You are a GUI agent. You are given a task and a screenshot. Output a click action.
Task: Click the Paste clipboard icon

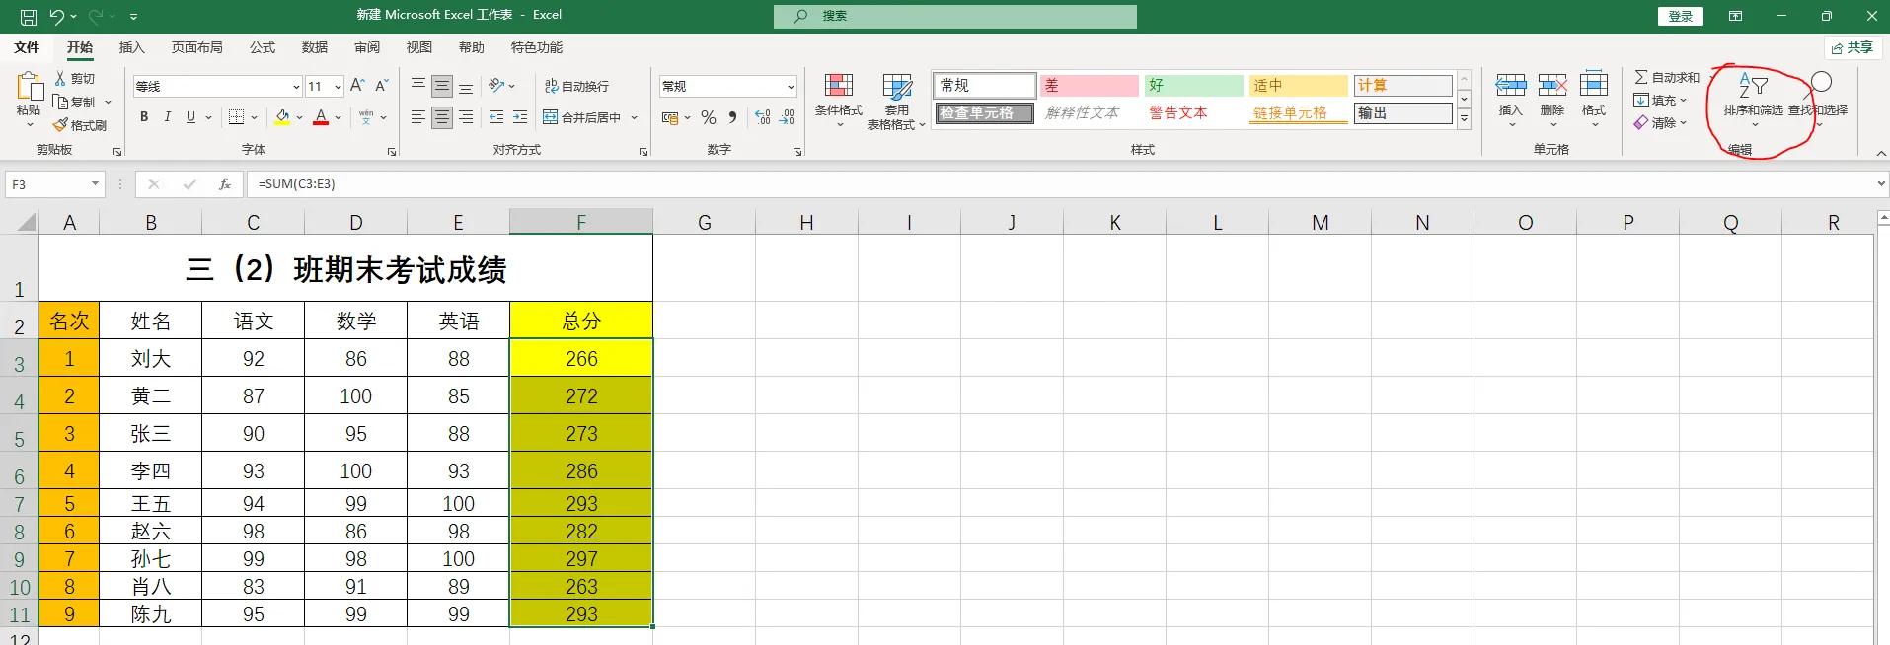29,88
